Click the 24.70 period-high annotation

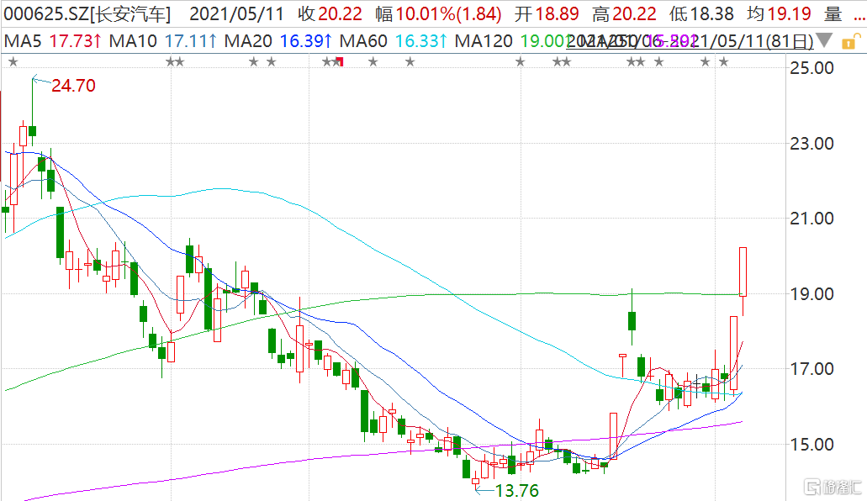pos(73,86)
